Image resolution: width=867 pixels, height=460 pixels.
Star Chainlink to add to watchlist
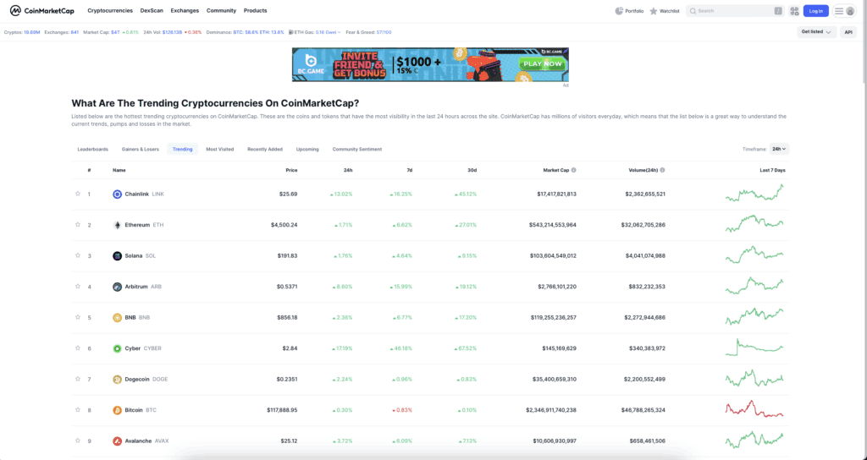(78, 194)
